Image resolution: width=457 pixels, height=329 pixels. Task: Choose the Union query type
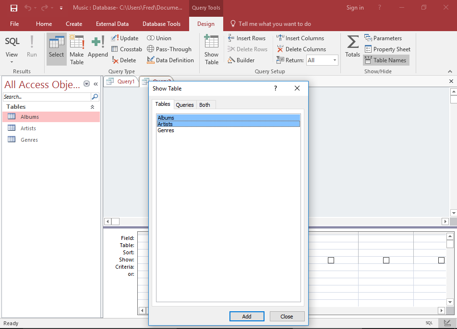click(x=159, y=38)
